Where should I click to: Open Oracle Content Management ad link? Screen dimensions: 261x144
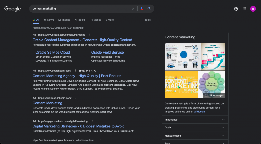click(82, 40)
